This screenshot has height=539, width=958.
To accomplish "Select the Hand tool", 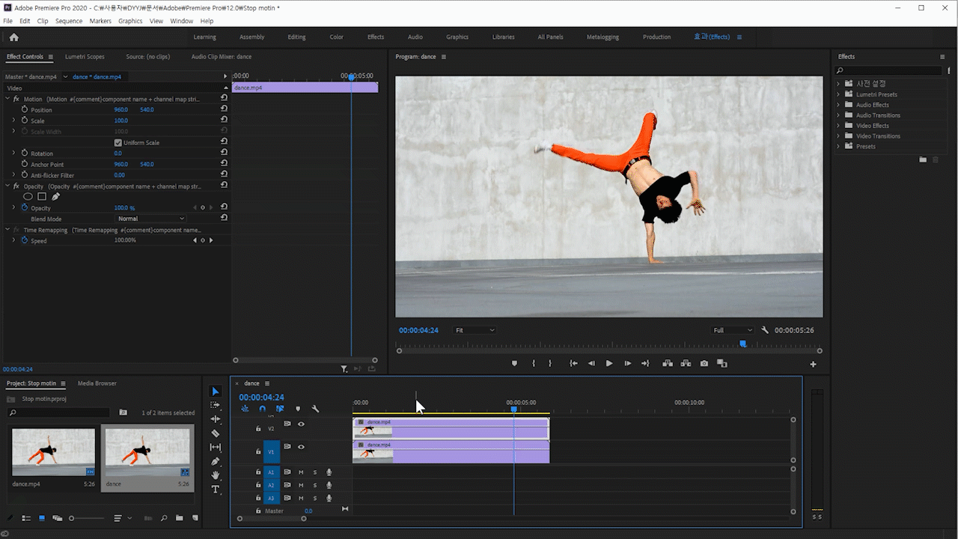I will pos(216,475).
